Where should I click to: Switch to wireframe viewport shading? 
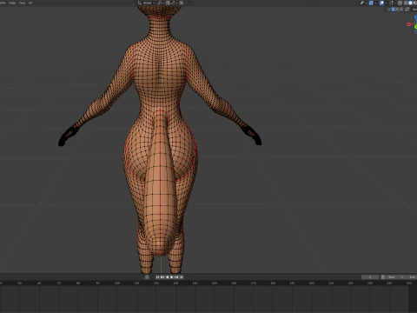point(406,3)
